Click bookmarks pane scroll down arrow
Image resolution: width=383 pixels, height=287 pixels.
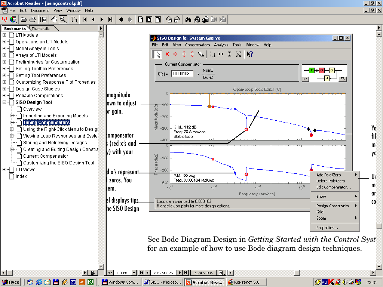tap(101, 266)
